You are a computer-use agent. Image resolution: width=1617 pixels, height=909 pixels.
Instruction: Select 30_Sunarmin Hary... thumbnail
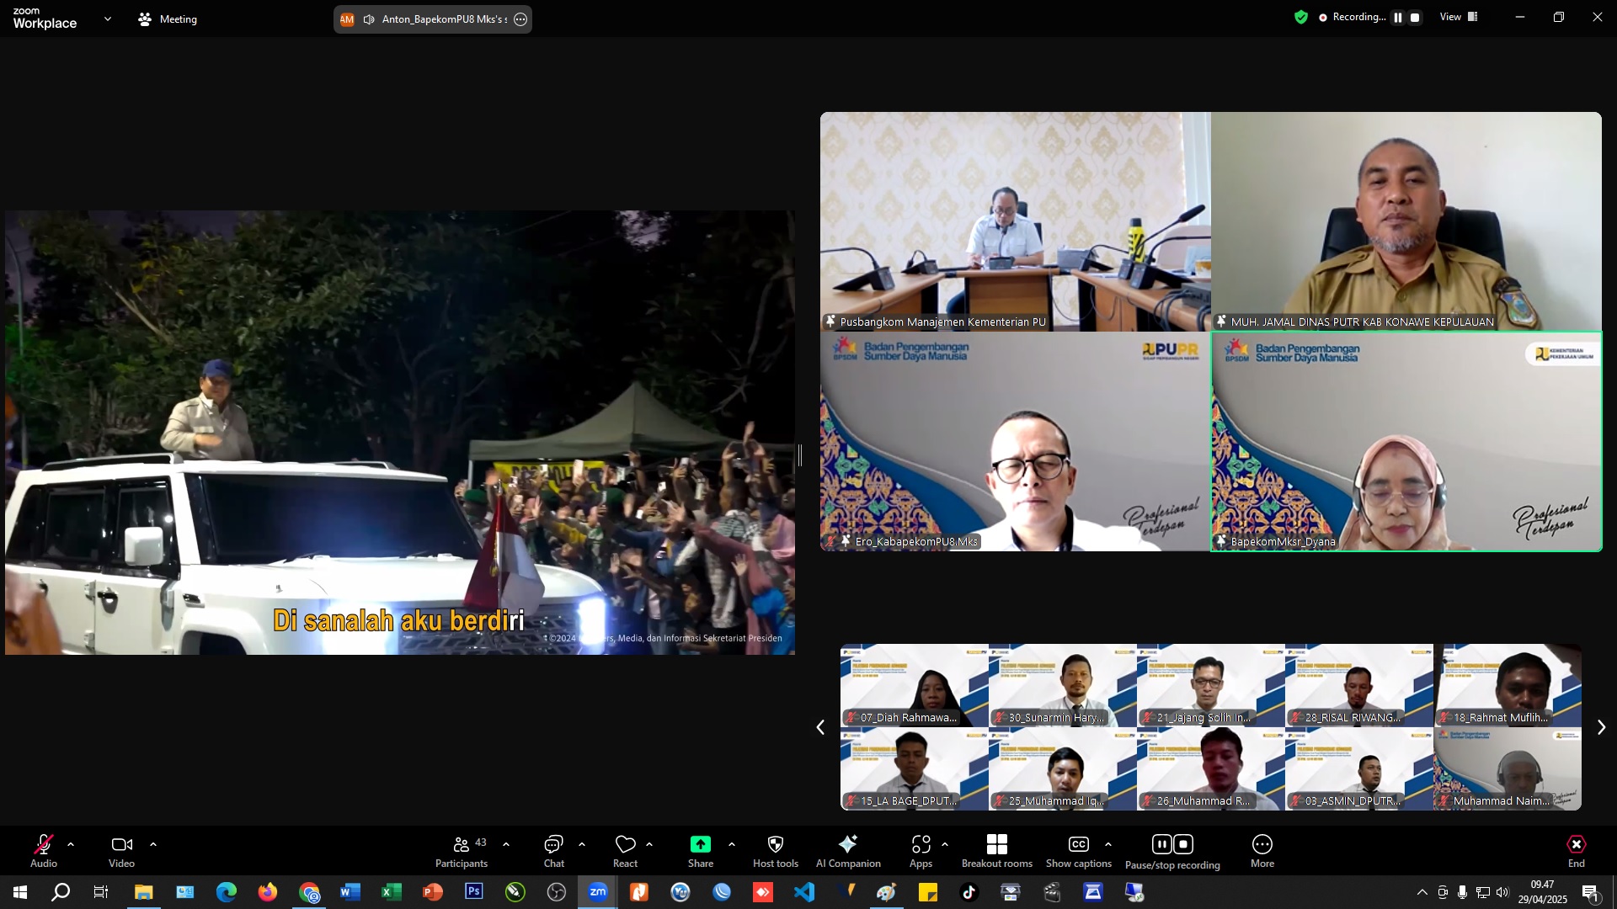[1063, 685]
